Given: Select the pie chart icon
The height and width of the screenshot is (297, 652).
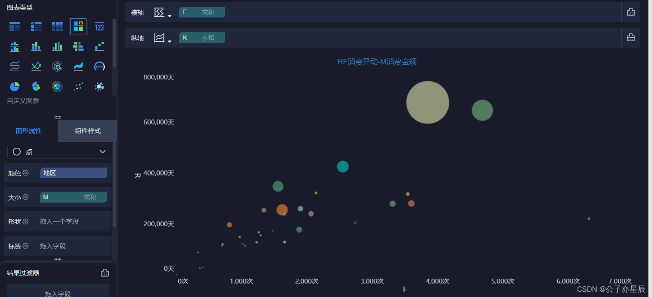Looking at the screenshot, I should click(x=15, y=86).
